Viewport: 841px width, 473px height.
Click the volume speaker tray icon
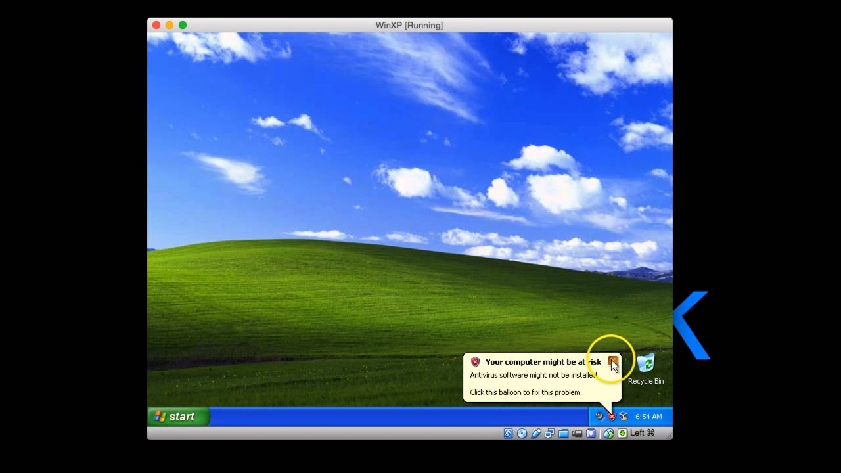coord(599,416)
